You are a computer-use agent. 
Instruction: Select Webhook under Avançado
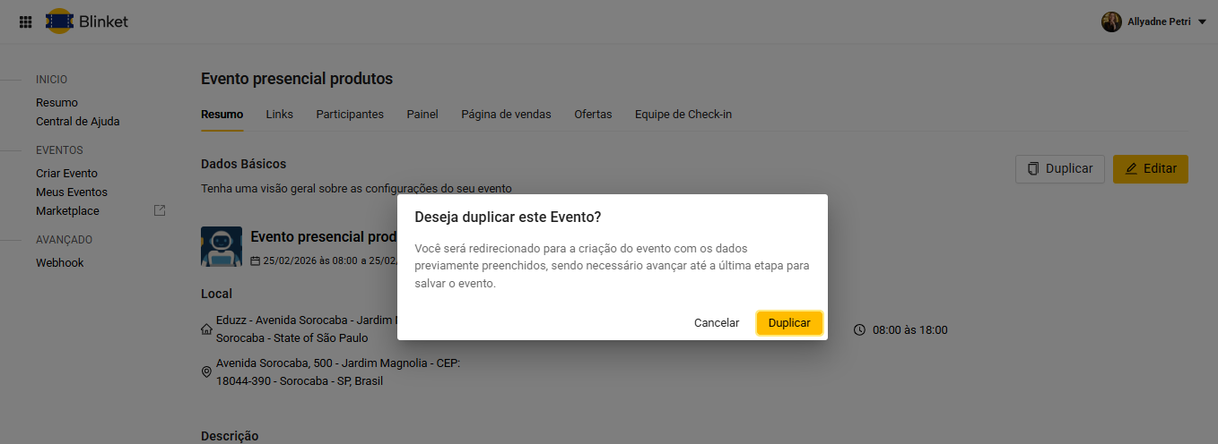click(x=59, y=263)
